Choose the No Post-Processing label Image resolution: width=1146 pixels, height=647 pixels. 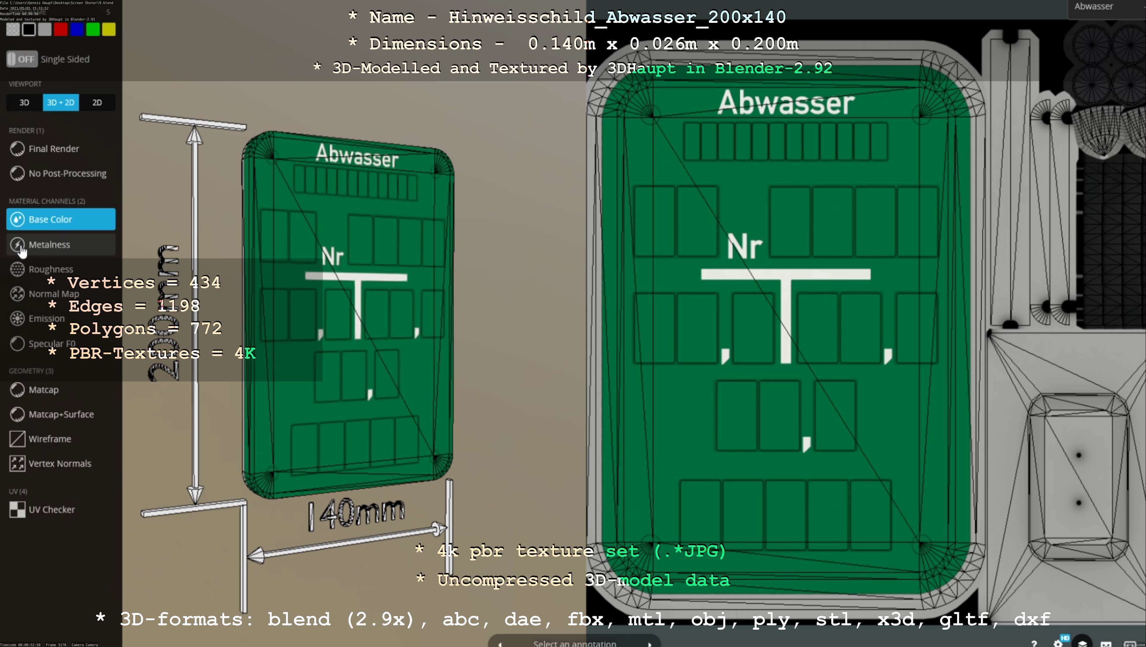68,173
